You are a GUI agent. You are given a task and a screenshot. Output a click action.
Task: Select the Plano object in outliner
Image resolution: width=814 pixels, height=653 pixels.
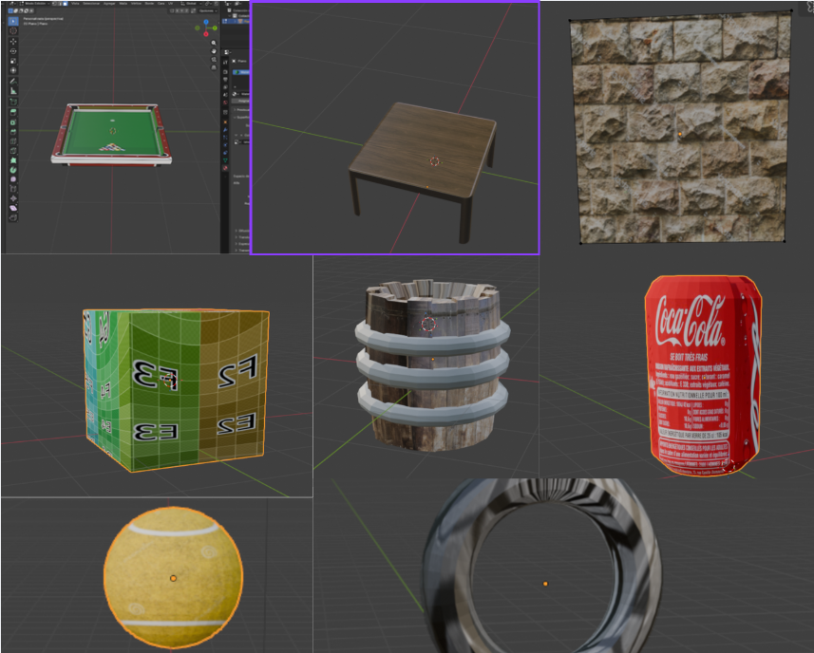(237, 21)
